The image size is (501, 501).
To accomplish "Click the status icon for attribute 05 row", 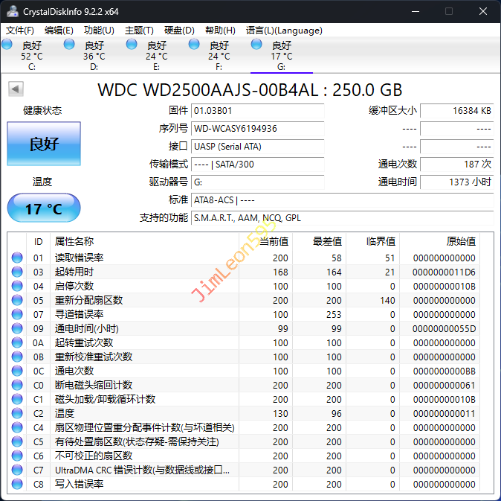I will [17, 300].
